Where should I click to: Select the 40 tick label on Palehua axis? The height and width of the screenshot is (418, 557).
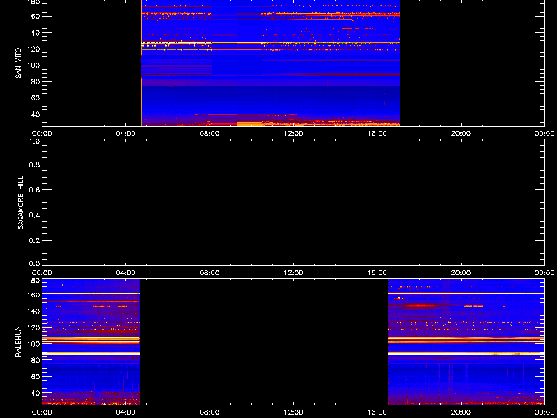pyautogui.click(x=36, y=393)
